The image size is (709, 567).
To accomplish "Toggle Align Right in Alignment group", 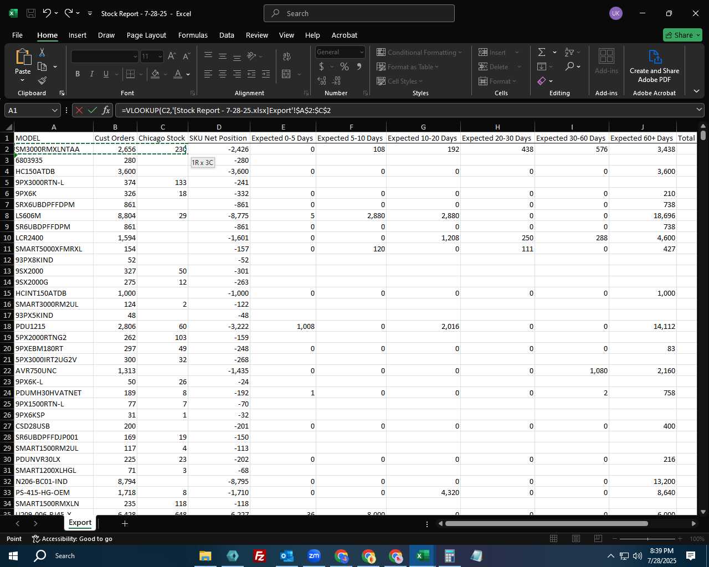I will pyautogui.click(x=237, y=74).
